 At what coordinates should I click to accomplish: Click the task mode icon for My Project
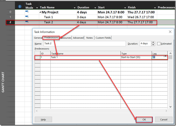coord(27,12)
